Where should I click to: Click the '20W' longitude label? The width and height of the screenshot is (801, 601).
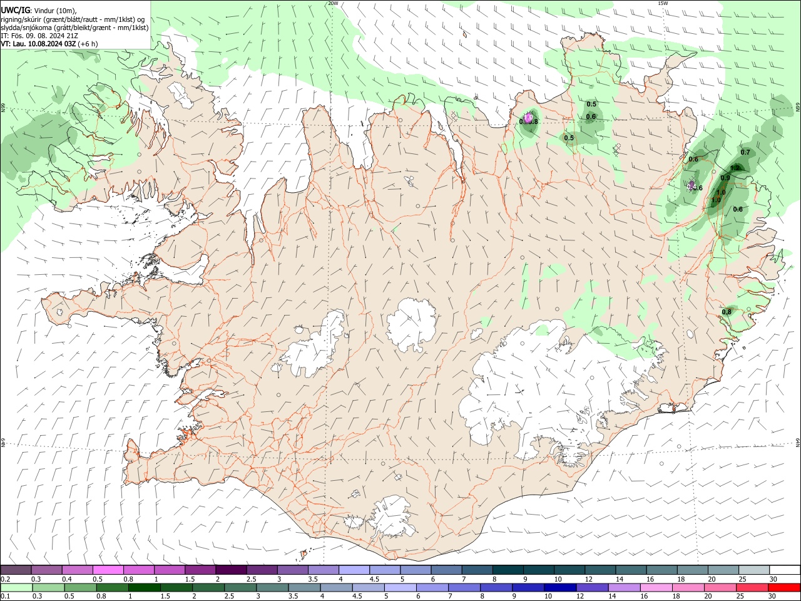(333, 3)
